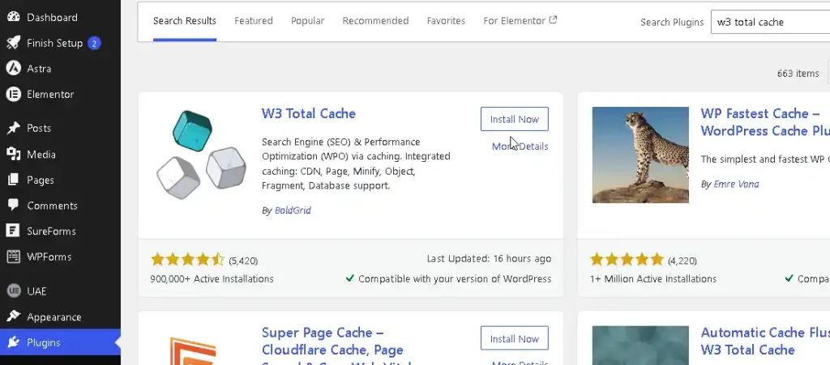Click the W3 Total Cache description text

tap(357, 163)
